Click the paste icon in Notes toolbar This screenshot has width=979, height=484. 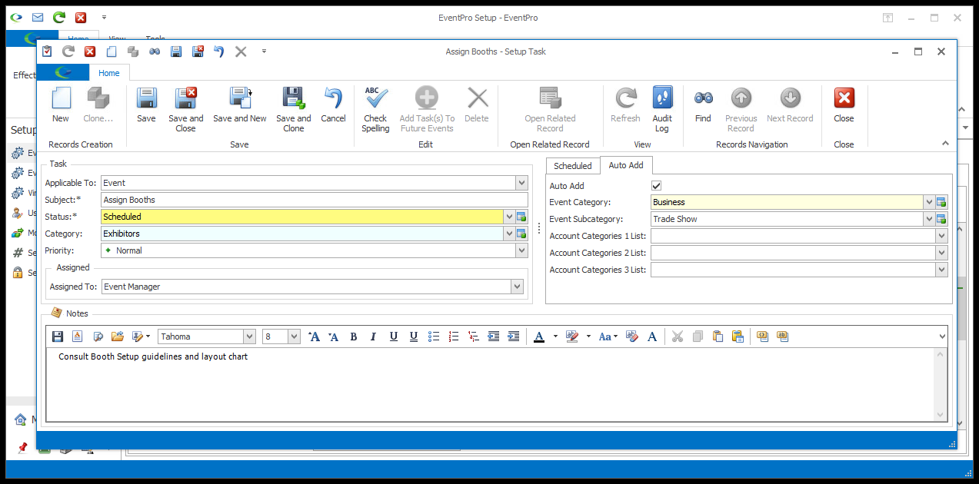(x=718, y=336)
